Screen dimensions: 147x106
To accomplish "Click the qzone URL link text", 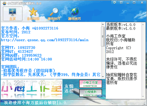I will point(45,40).
